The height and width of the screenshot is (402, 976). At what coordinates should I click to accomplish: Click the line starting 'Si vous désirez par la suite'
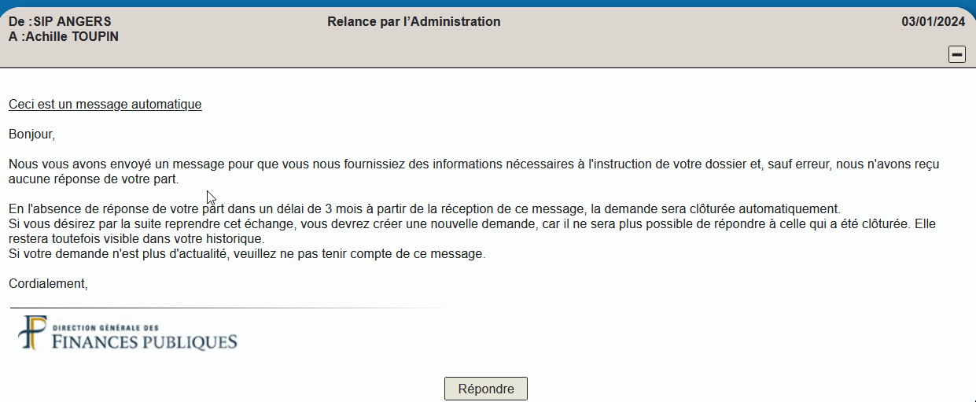pyautogui.click(x=472, y=224)
